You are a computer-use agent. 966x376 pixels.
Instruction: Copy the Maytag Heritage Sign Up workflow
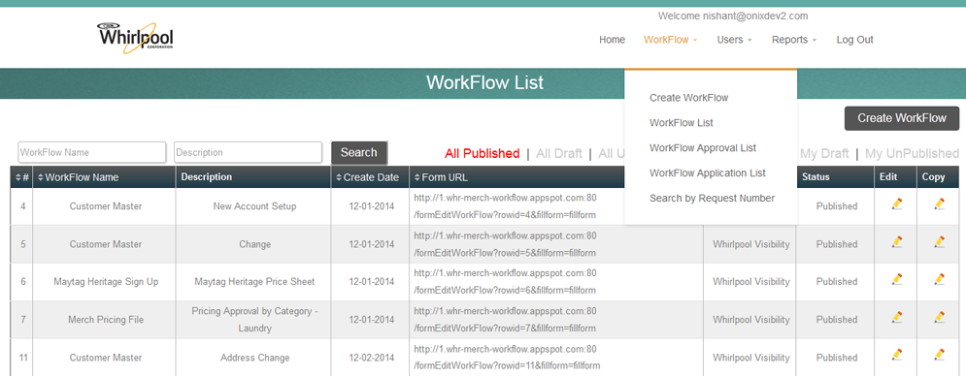tap(939, 279)
